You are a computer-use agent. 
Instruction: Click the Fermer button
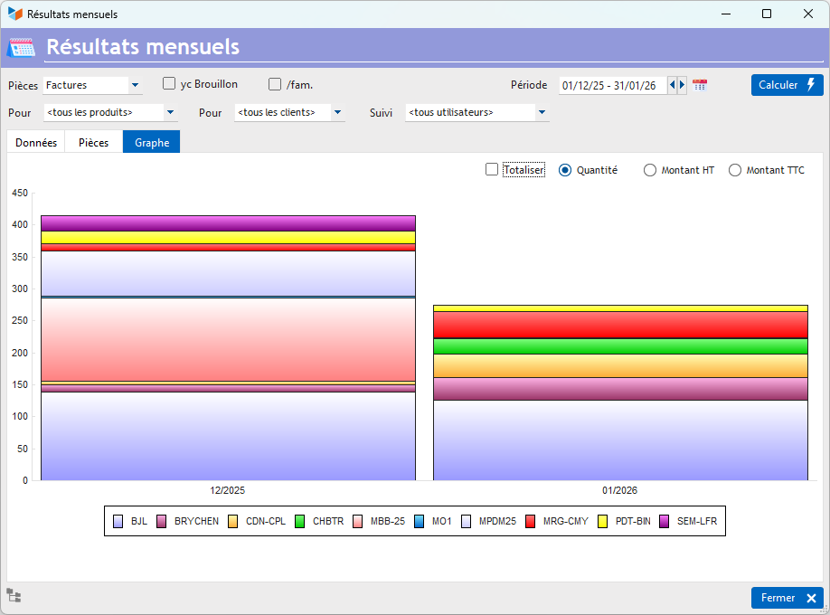[787, 598]
